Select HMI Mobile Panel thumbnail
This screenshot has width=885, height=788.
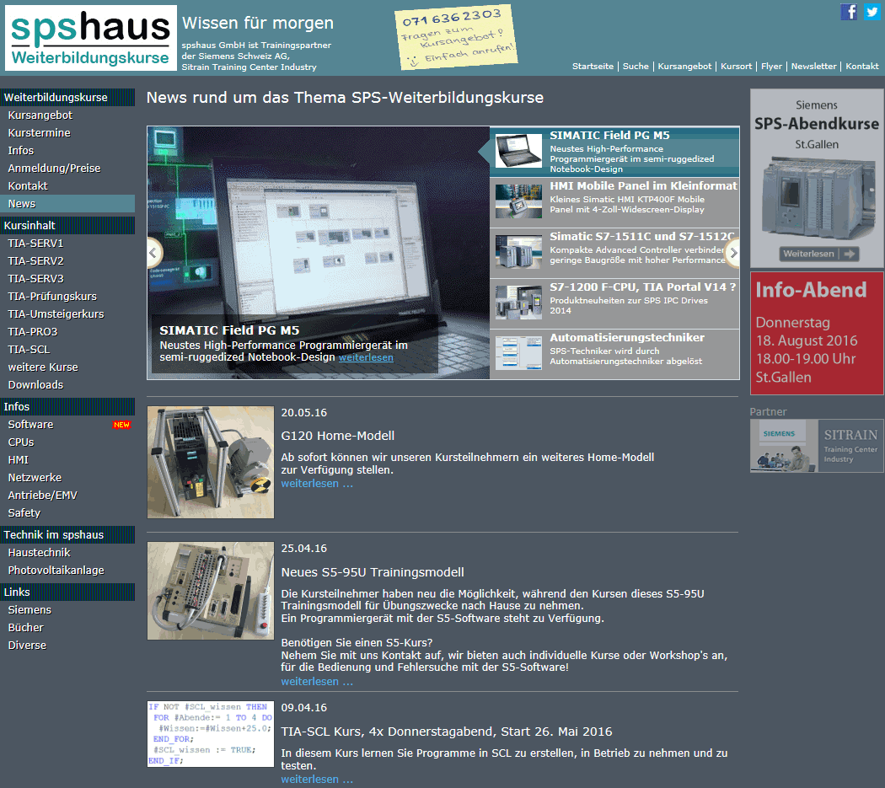518,201
